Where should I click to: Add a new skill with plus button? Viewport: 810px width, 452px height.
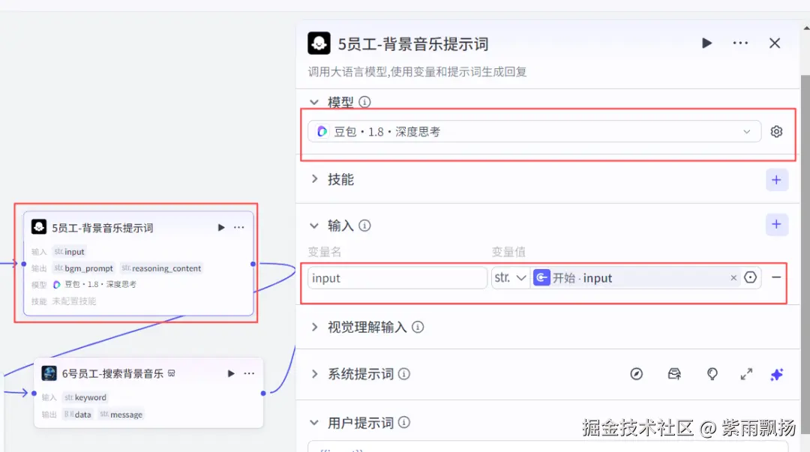click(x=776, y=180)
